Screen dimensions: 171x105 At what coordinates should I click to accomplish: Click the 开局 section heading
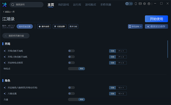coord(7,44)
